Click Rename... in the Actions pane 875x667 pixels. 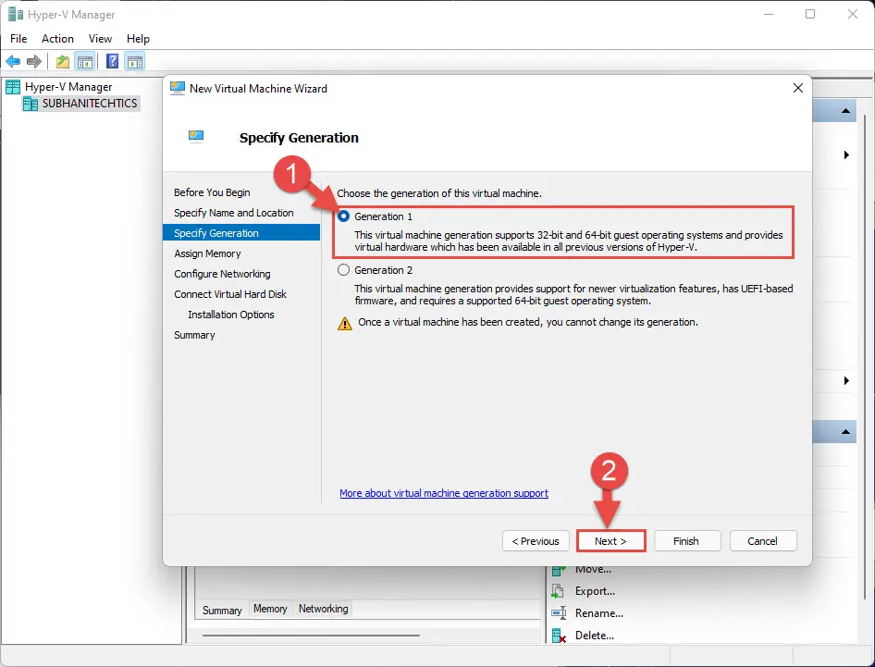click(x=598, y=612)
